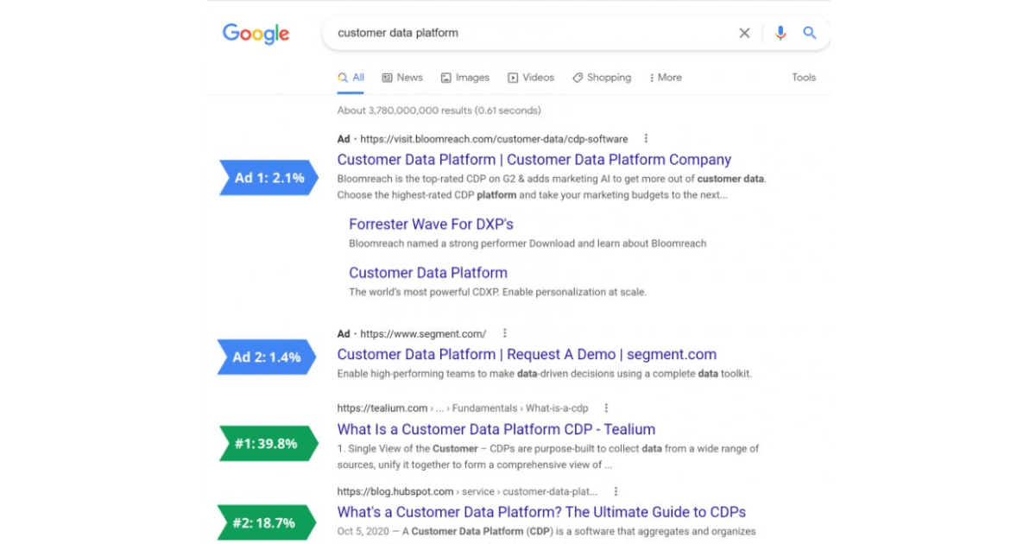Viewport: 1036px width, 544px height.
Task: Click the blog.hubspot.com breadcrumb URL
Action: (x=467, y=491)
